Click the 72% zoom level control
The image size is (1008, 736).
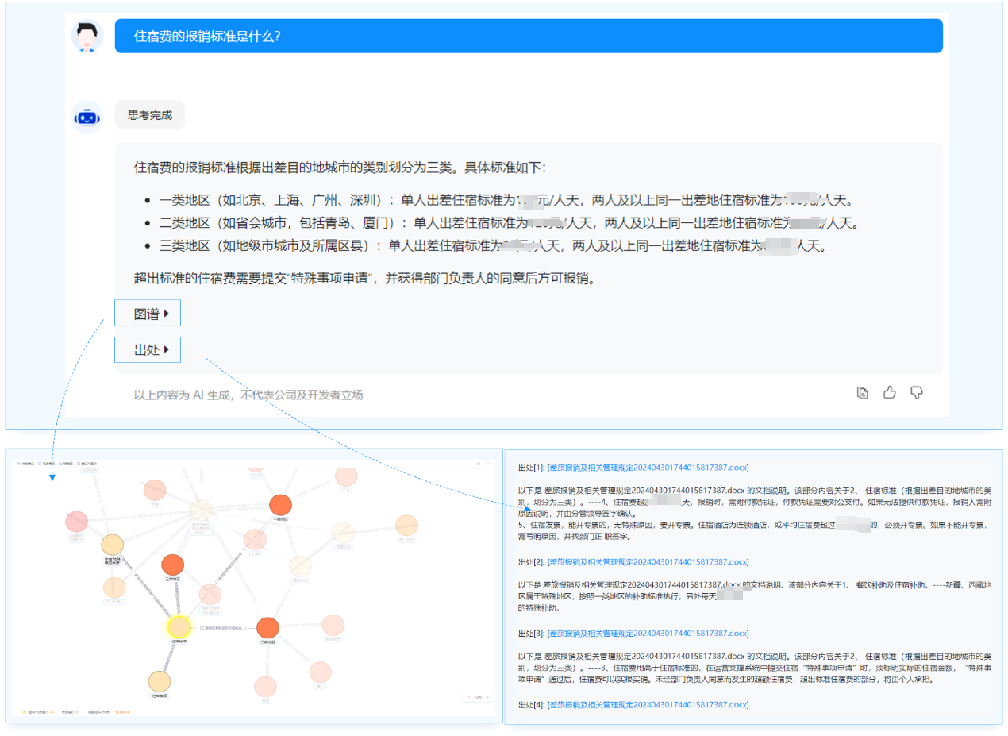coord(477,696)
